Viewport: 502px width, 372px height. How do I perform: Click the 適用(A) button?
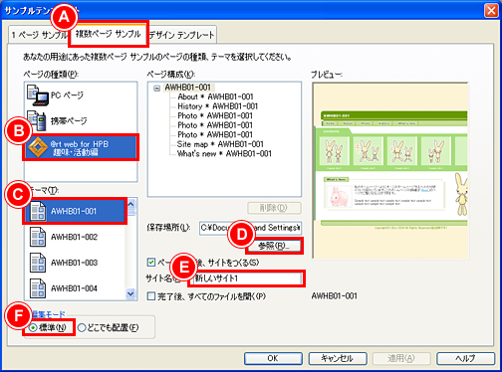[x=401, y=358]
